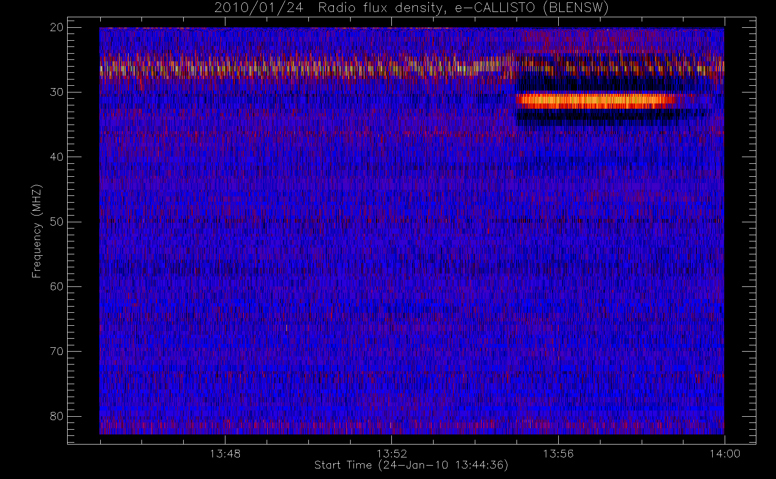Click the 'Start Time (24-Jan-10 13:44:36)' label
This screenshot has width=776, height=479.
(x=411, y=465)
